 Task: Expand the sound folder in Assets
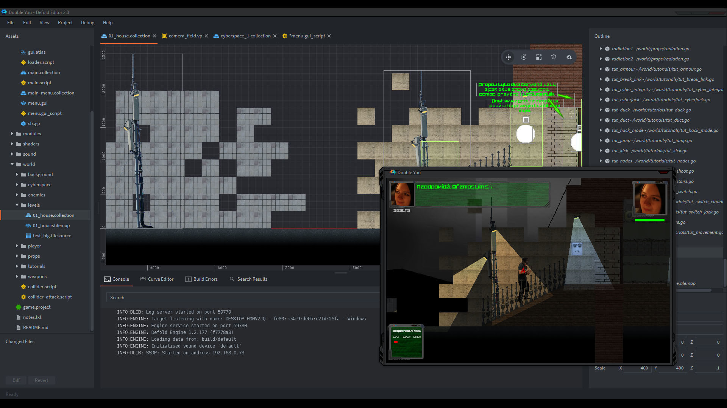pos(12,154)
